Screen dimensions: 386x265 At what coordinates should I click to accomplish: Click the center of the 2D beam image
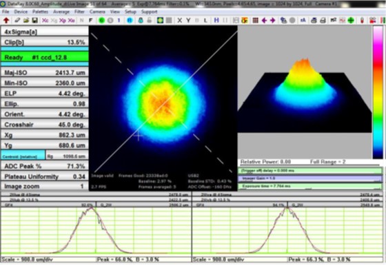[163, 104]
